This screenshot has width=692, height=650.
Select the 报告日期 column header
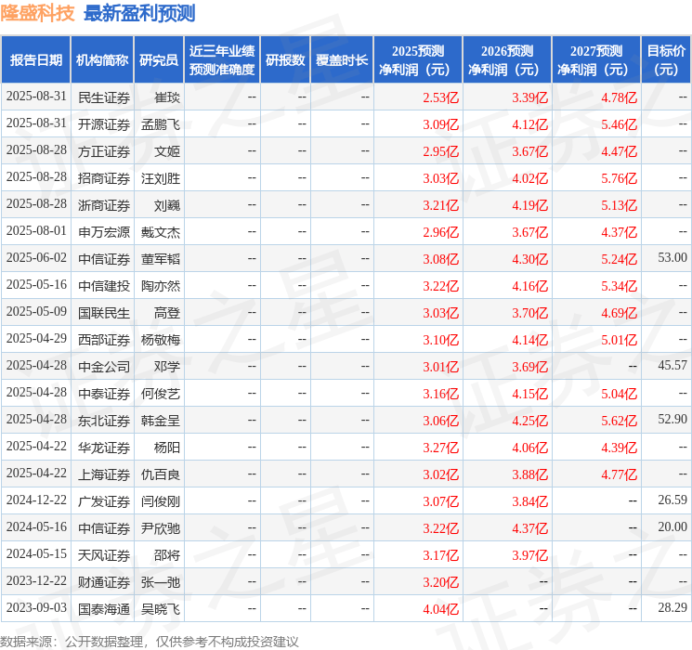pos(35,60)
